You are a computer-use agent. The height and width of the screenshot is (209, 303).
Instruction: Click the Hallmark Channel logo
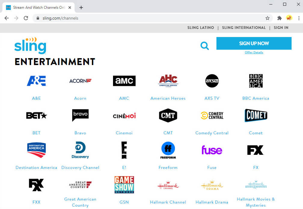pyautogui.click(x=168, y=185)
